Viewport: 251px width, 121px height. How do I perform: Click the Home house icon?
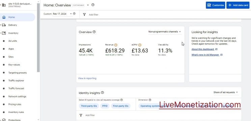click(4, 17)
